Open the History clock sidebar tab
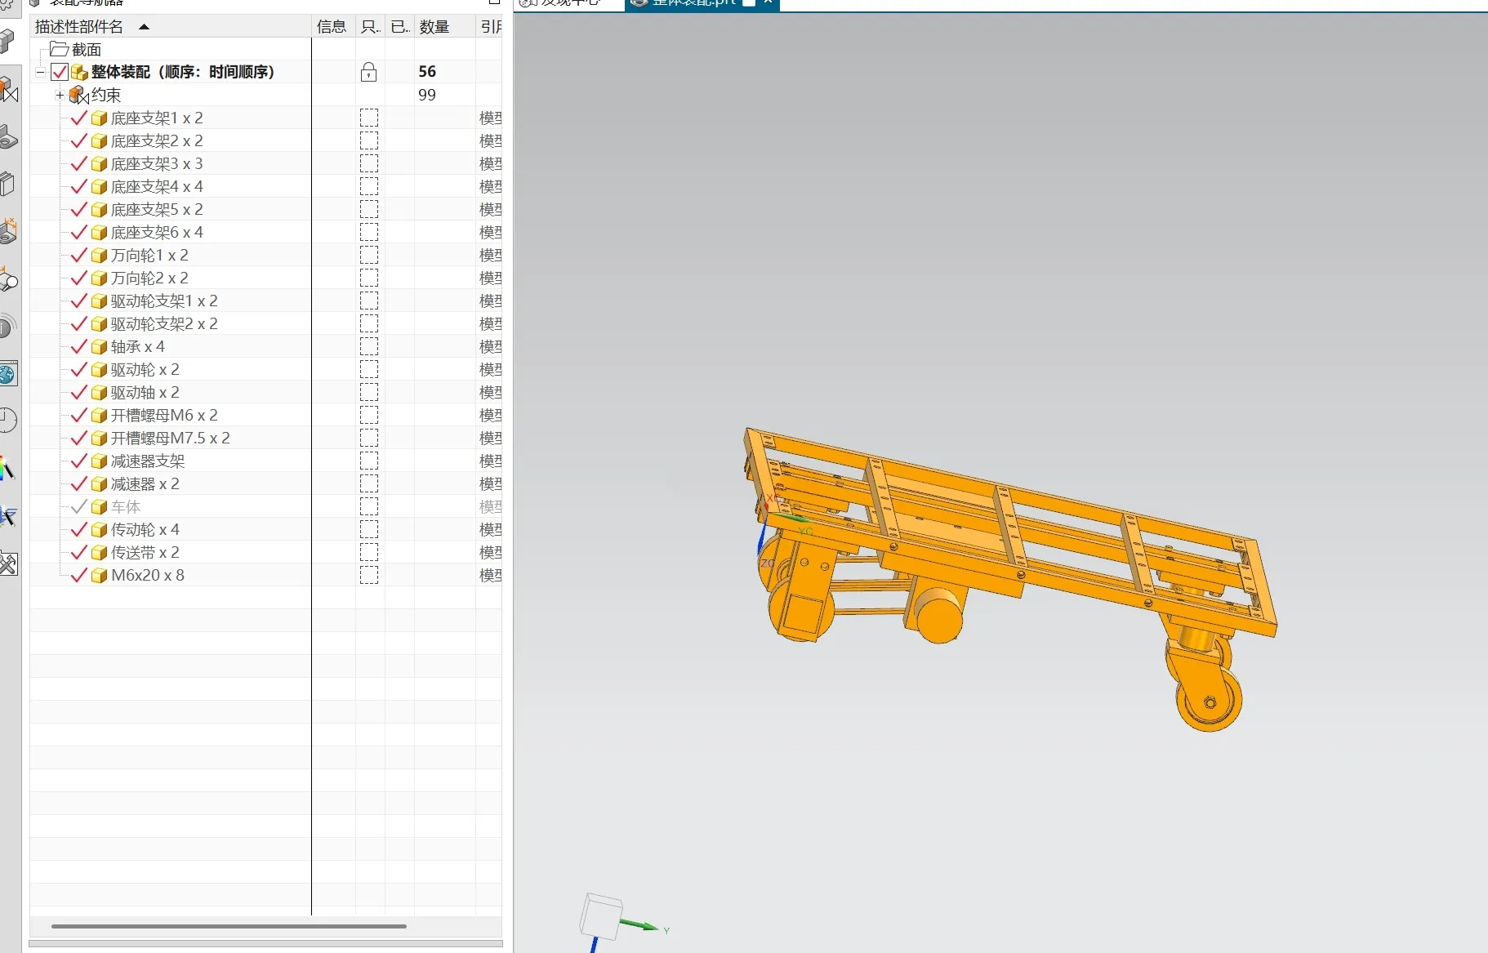This screenshot has width=1488, height=953. (x=8, y=420)
